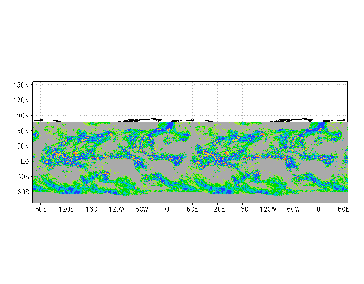Click the 150N latitude axis label
The width and height of the screenshot is (364, 284).
click(x=21, y=85)
